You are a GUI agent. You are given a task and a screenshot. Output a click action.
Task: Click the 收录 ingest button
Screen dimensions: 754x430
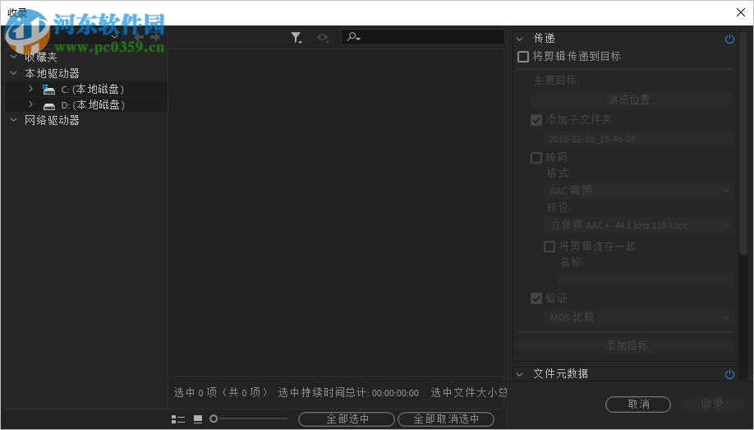pos(712,405)
